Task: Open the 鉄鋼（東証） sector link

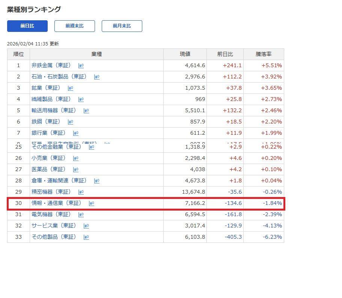Action: 46,122
